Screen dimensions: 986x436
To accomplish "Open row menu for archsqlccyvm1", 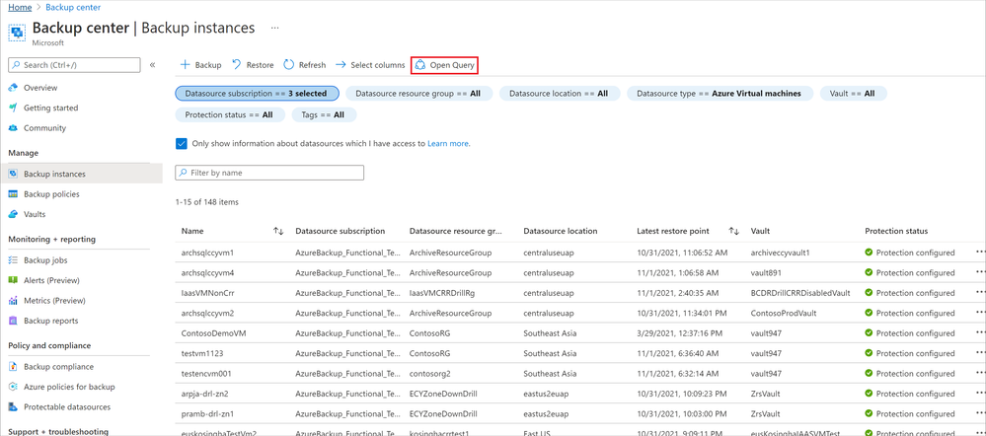I will tap(980, 253).
